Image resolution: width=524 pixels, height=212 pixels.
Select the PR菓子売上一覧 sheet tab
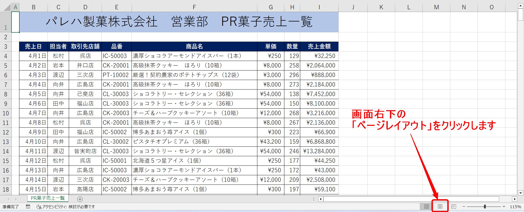click(x=48, y=198)
